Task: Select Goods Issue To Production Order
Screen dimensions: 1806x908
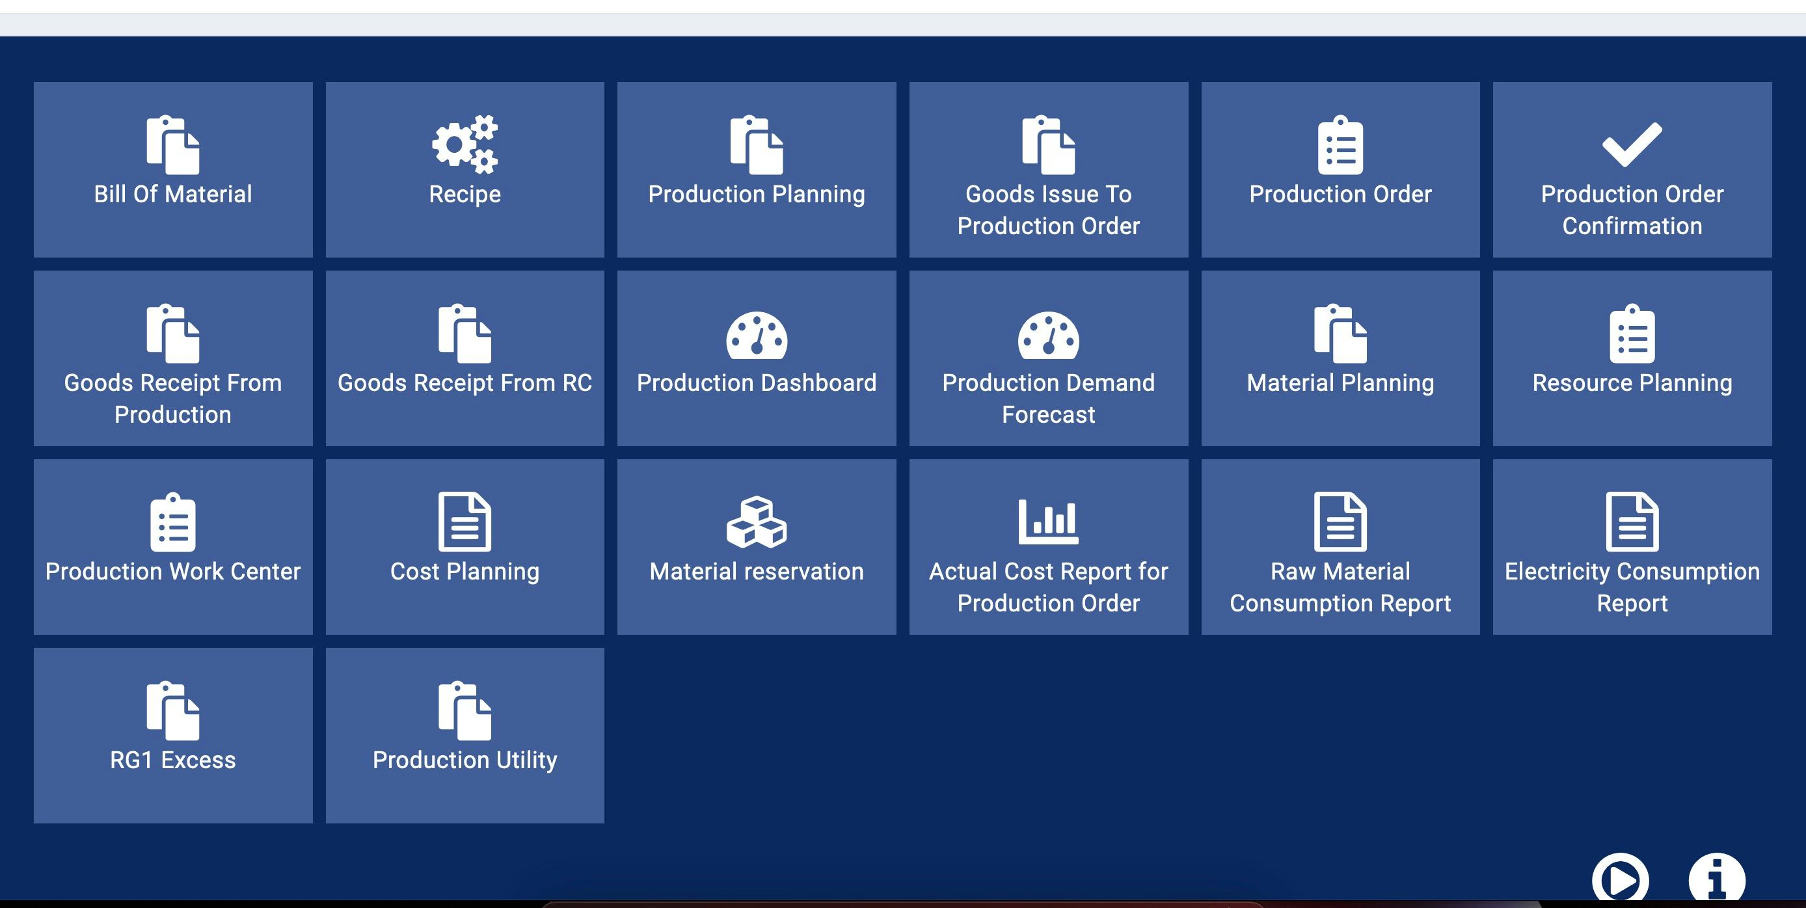Action: tap(1047, 170)
